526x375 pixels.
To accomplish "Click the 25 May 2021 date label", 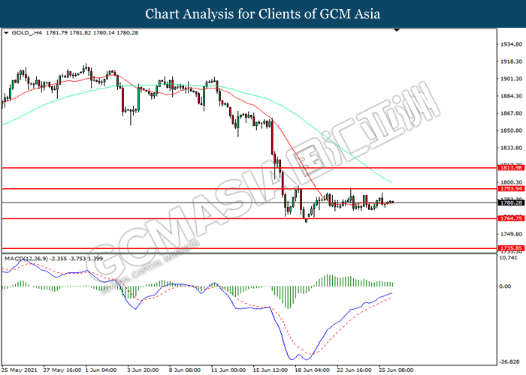I will click(20, 370).
